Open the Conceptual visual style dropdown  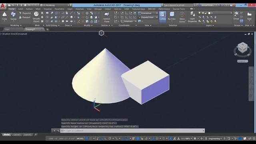coord(148,13)
